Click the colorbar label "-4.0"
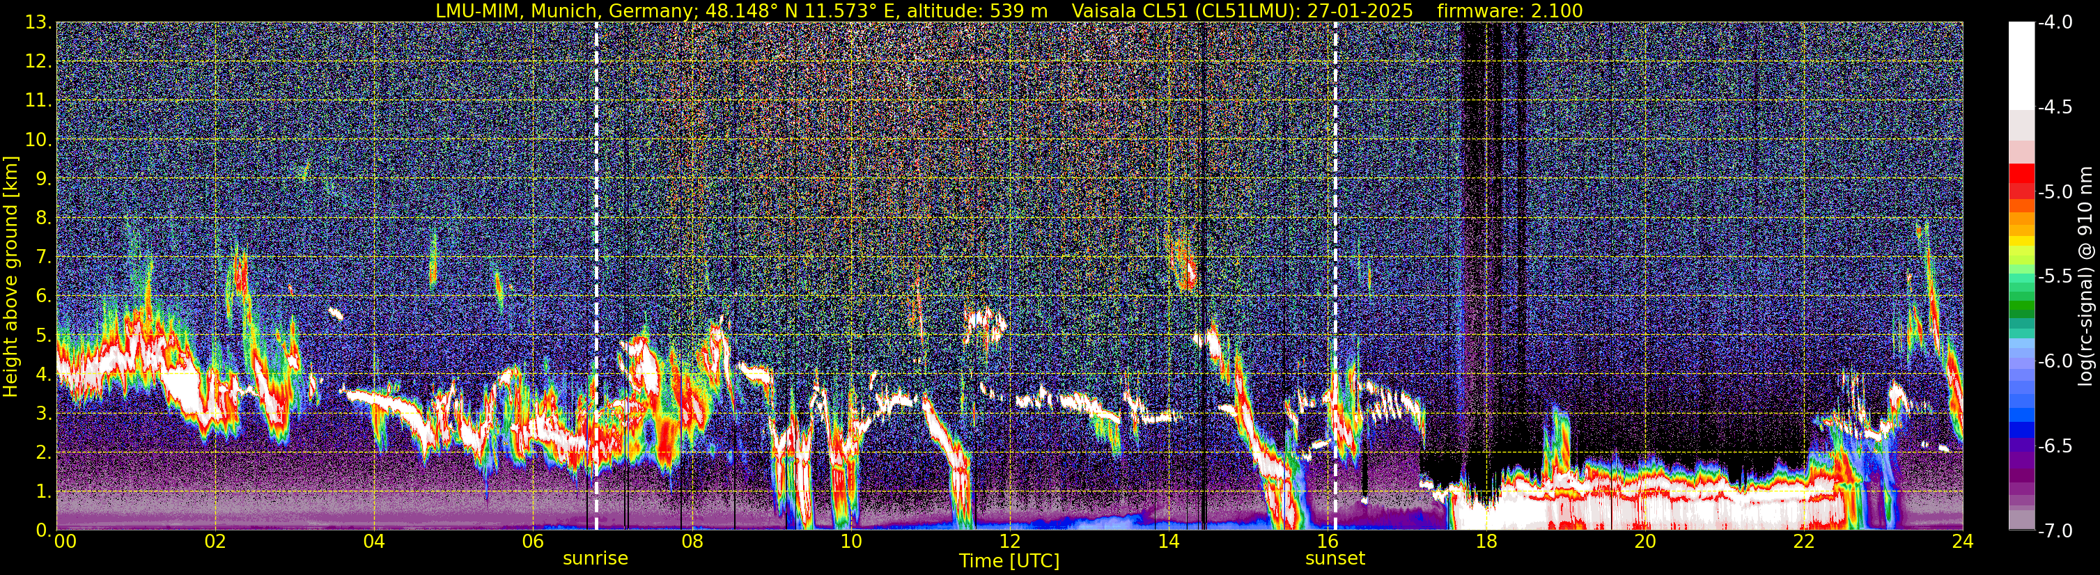Image resolution: width=2100 pixels, height=575 pixels. tap(2055, 22)
